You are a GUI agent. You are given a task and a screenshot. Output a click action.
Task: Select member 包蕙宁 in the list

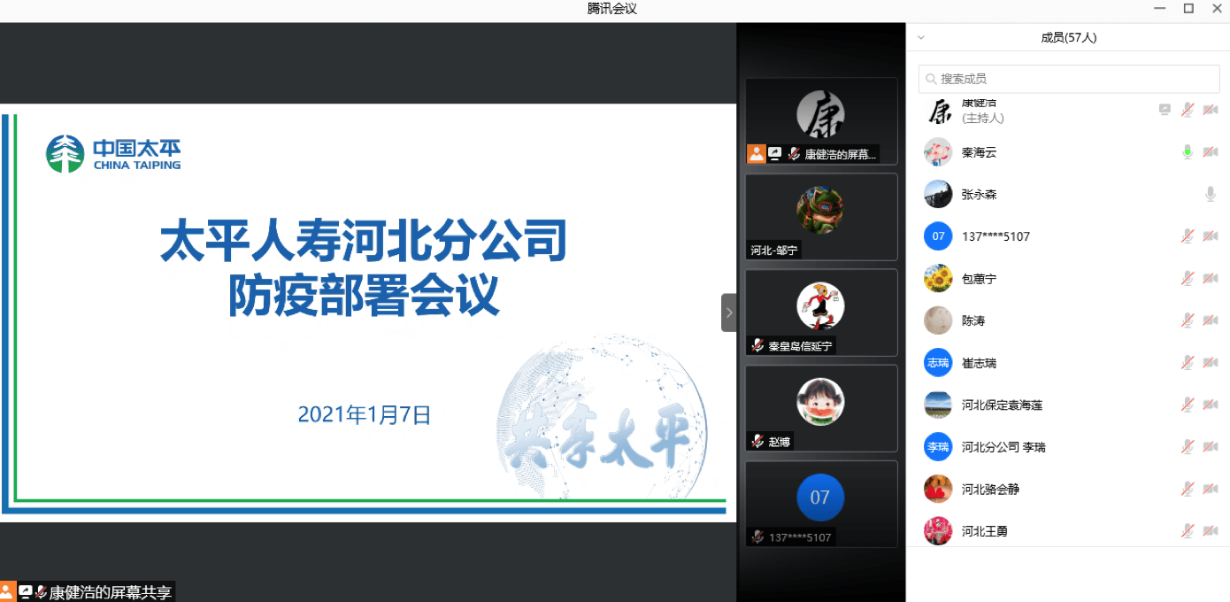click(x=1069, y=279)
